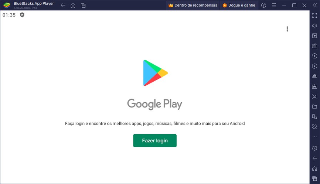This screenshot has width=320, height=184.
Task: Open multi-instance tabs icon in title bar
Action: pyautogui.click(x=83, y=6)
